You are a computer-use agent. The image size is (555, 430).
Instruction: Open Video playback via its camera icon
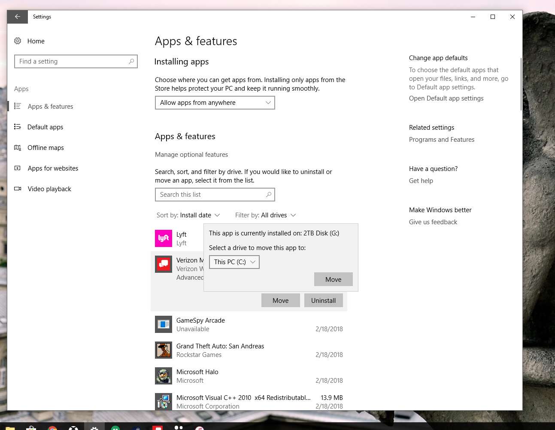click(18, 189)
